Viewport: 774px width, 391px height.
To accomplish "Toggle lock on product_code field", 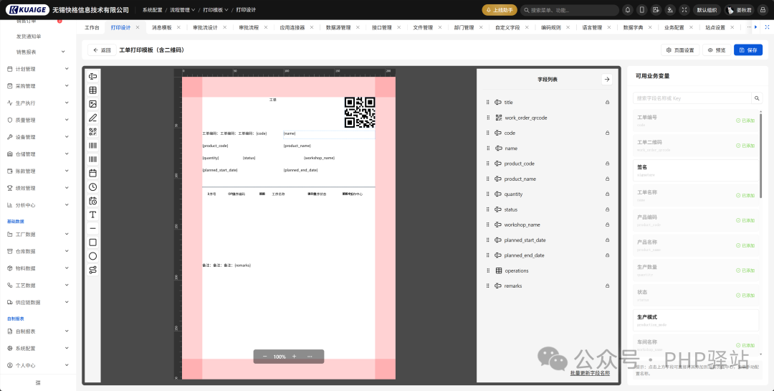I will 607,164.
